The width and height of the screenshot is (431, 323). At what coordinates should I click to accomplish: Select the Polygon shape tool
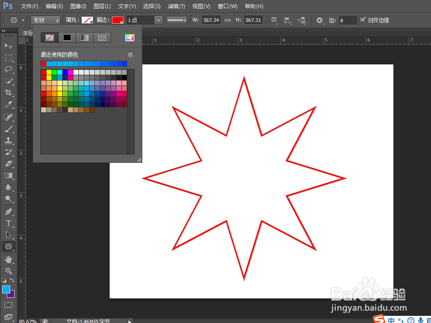point(9,246)
